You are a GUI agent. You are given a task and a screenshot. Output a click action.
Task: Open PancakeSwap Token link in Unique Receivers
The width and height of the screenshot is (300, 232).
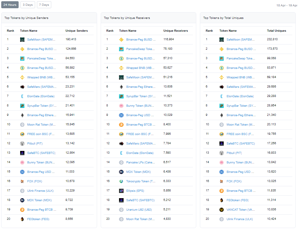[140, 49]
